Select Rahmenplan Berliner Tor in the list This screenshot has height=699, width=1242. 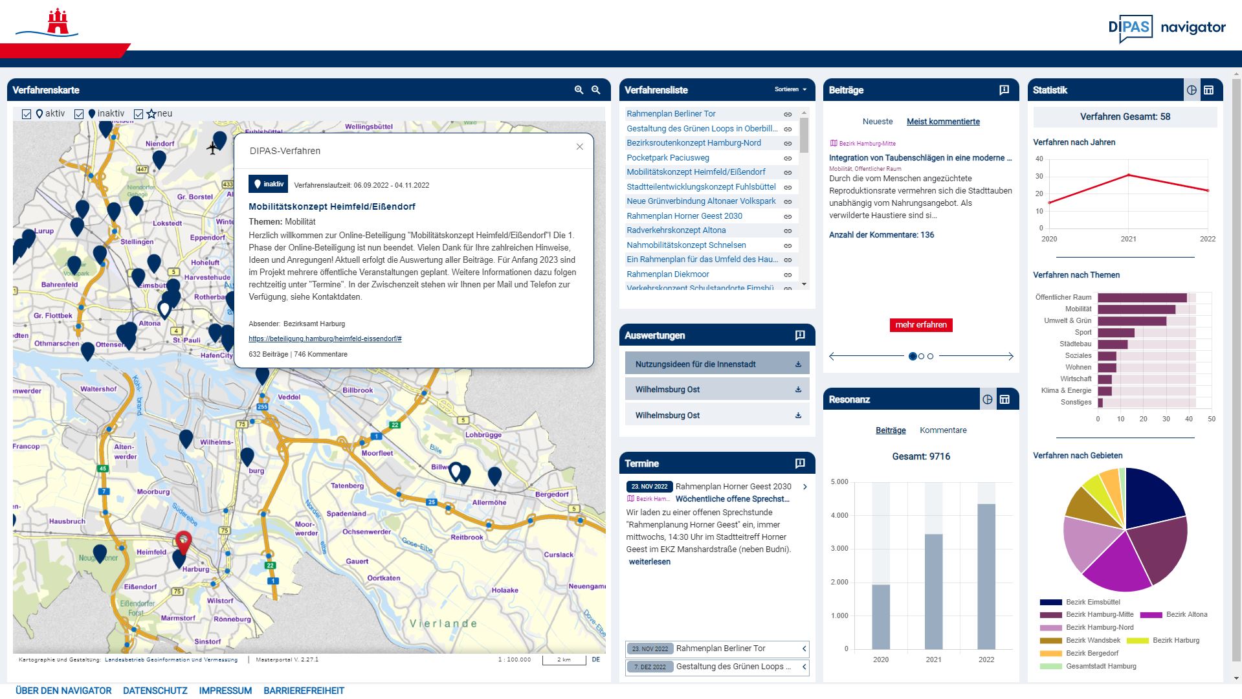671,114
